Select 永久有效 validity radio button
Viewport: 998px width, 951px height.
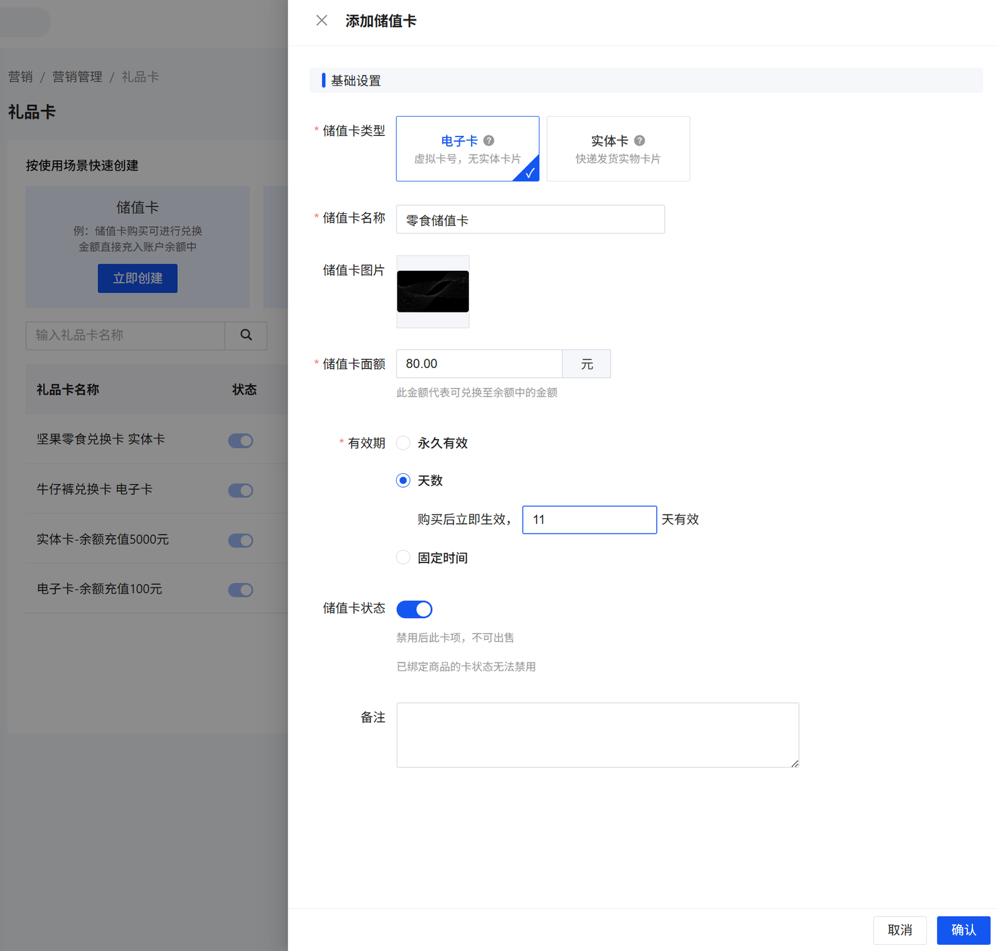point(404,443)
